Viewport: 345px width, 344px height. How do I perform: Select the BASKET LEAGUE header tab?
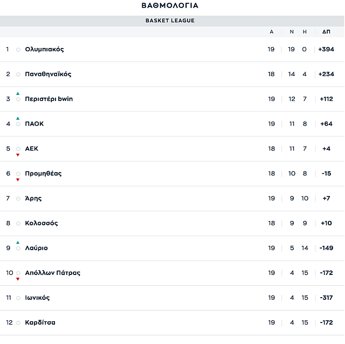[x=170, y=20]
